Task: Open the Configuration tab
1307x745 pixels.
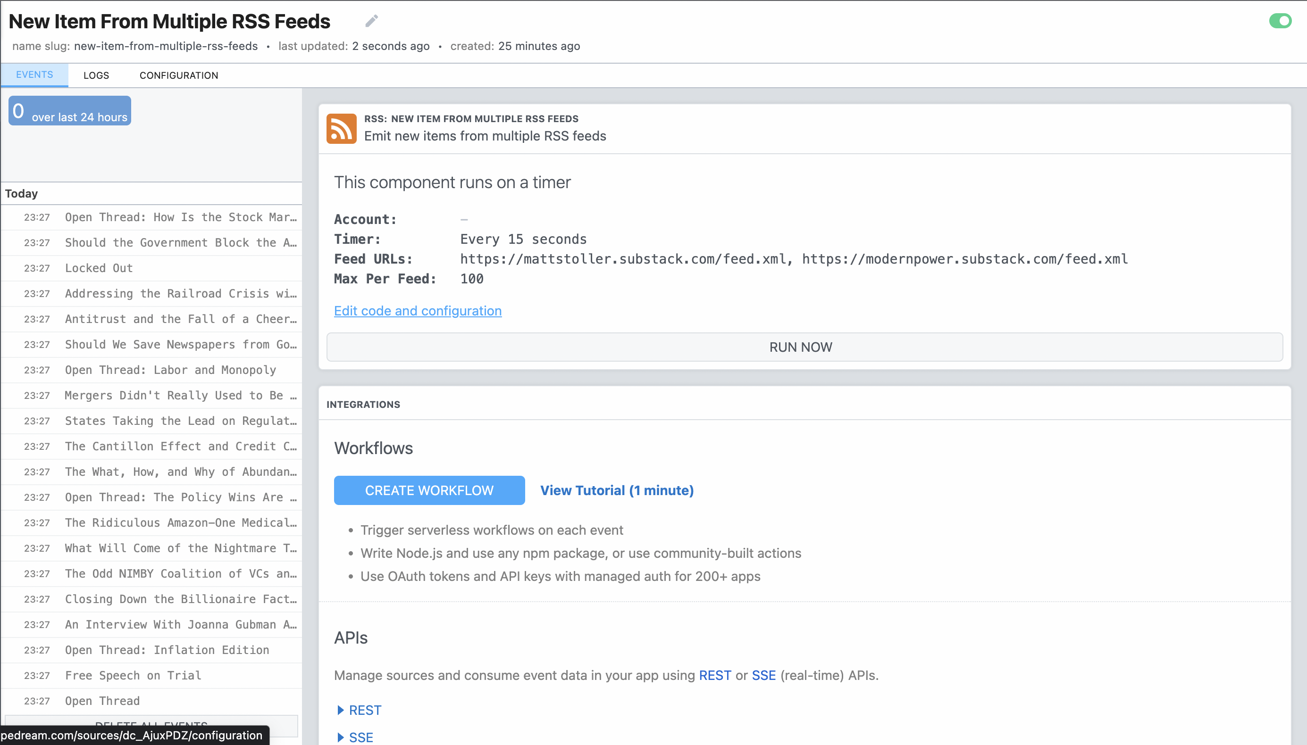Action: coord(179,75)
